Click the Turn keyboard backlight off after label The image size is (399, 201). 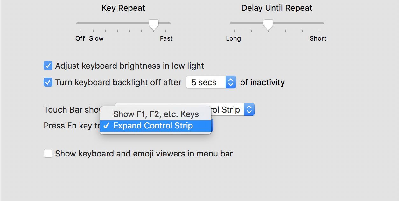coord(118,82)
